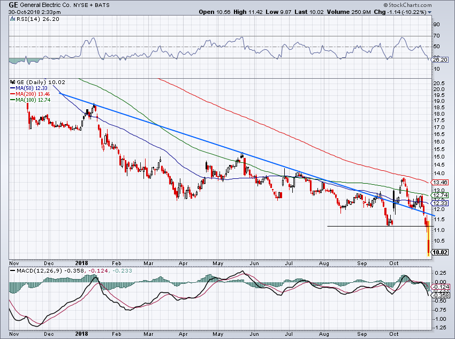
Task: Click the High 11.42 value
Action: point(248,12)
